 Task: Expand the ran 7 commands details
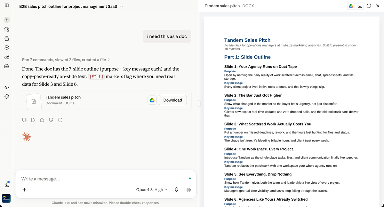(x=66, y=60)
